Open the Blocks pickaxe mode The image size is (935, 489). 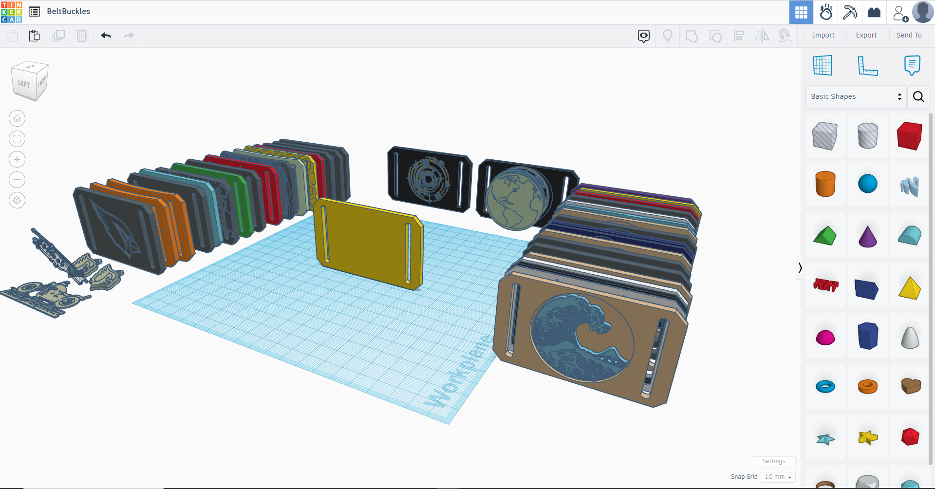(x=850, y=12)
